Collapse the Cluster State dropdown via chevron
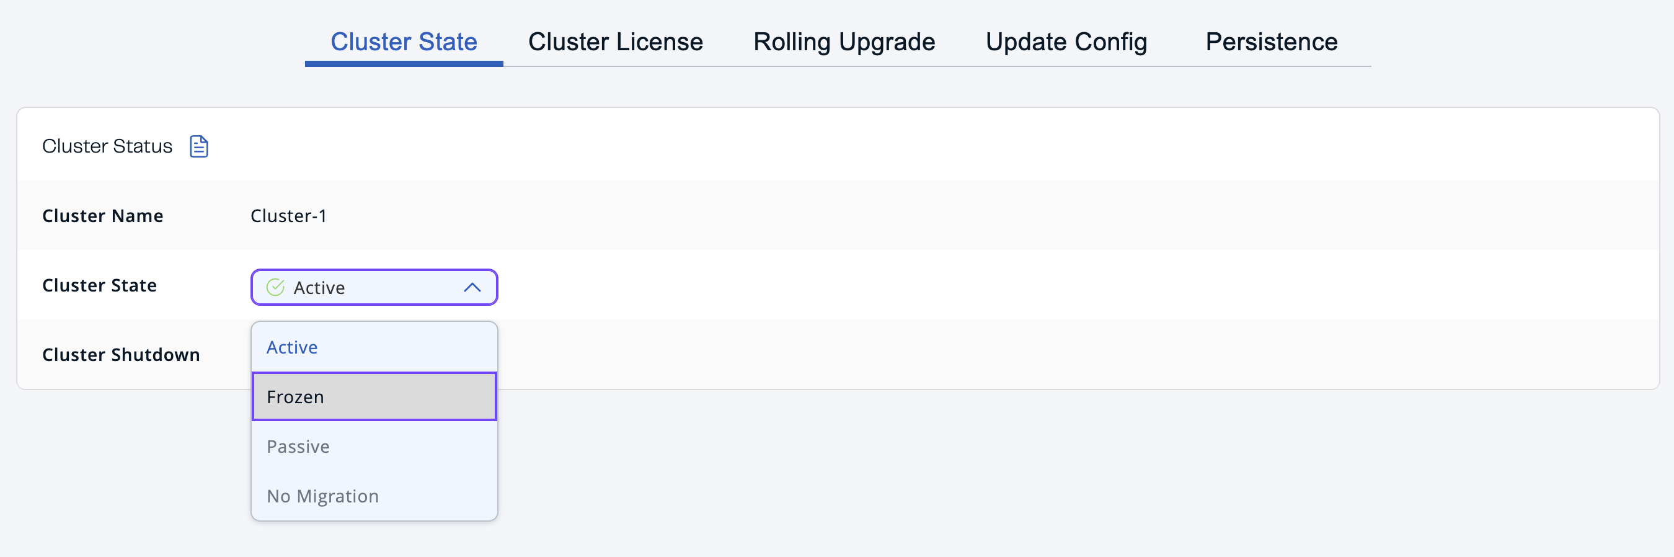 pos(472,287)
